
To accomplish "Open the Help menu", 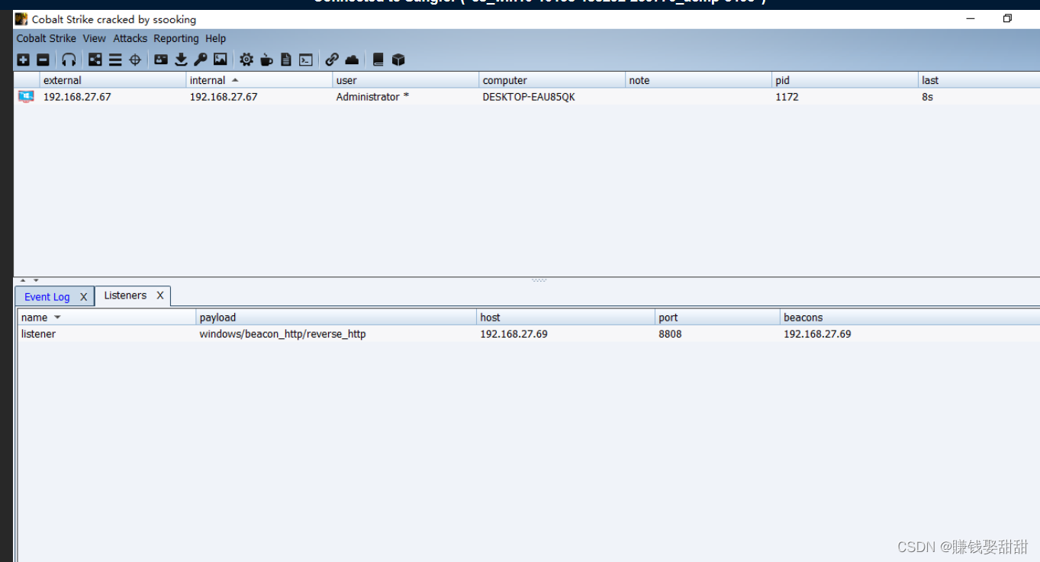I will [x=216, y=38].
